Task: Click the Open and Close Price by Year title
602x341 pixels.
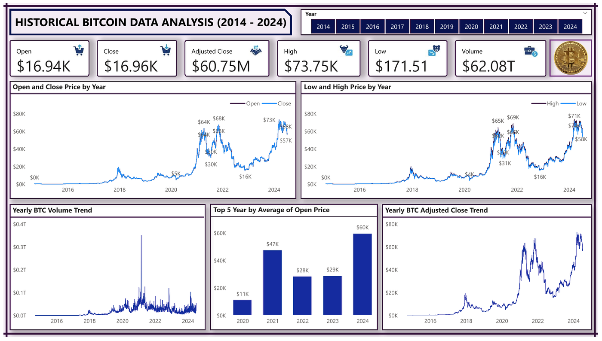Action: [59, 87]
